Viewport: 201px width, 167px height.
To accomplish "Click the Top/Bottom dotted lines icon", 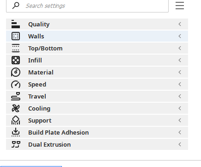I will (16, 48).
